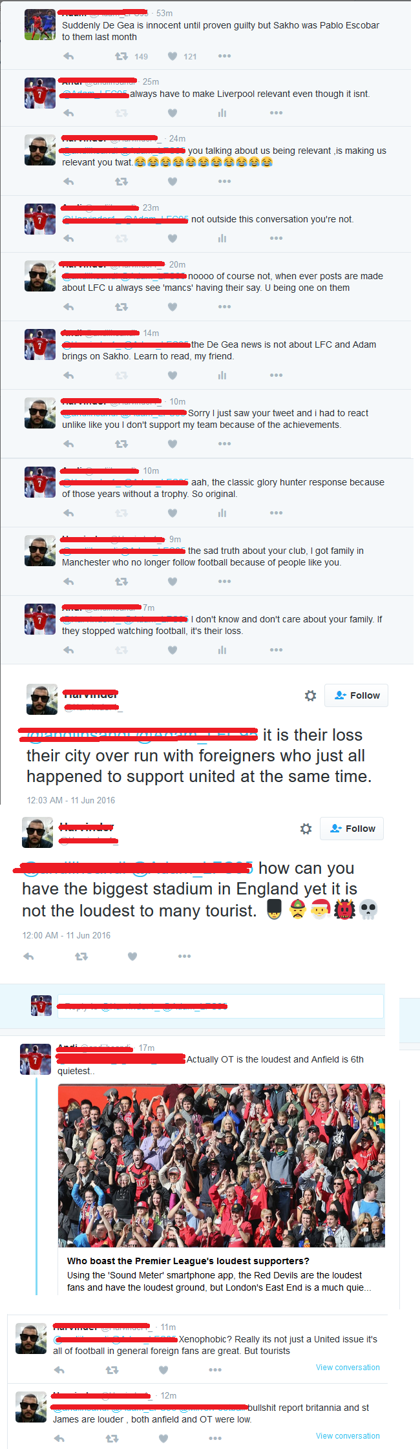The width and height of the screenshot is (420, 1449).
Task: Like the tweet showing 121 likes
Action: pyautogui.click(x=173, y=56)
